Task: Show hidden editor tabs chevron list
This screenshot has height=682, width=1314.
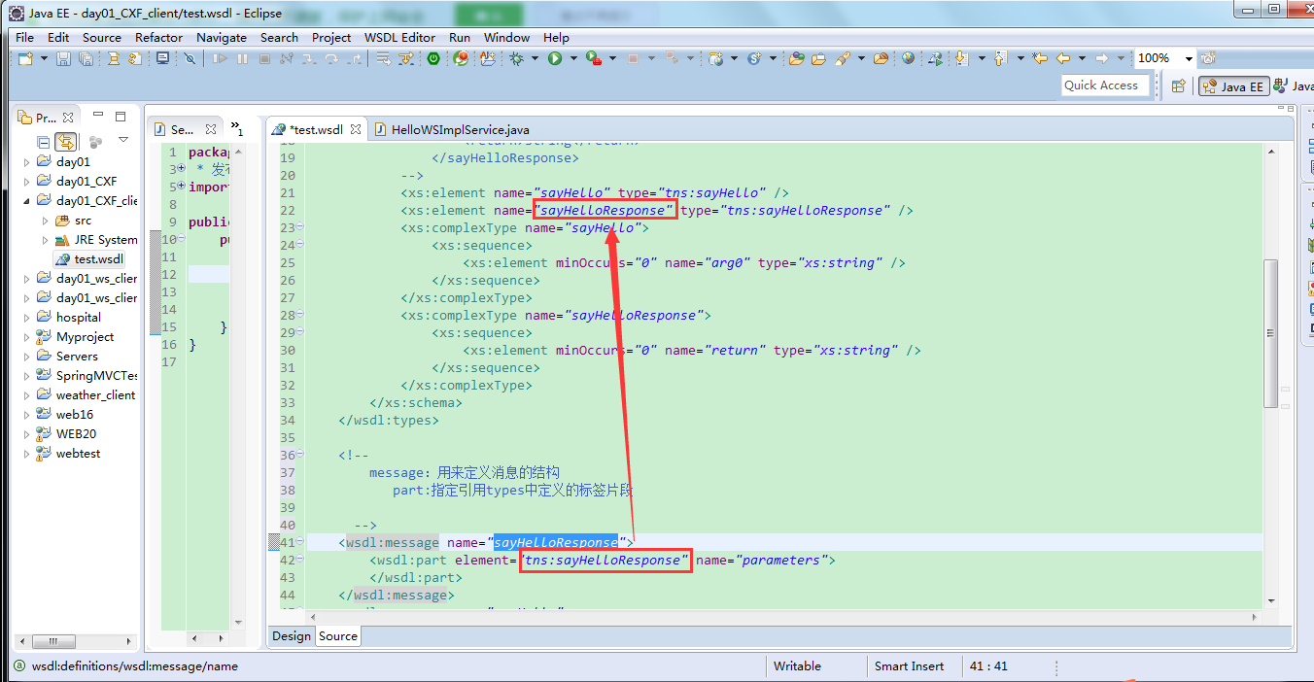Action: tap(237, 128)
